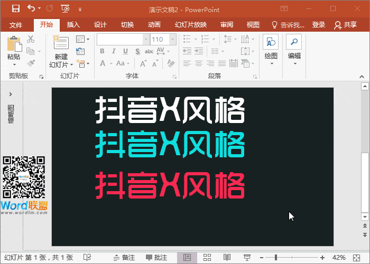Click the Share (共享) button
Screen dimensions: 370x264
tap(346, 25)
